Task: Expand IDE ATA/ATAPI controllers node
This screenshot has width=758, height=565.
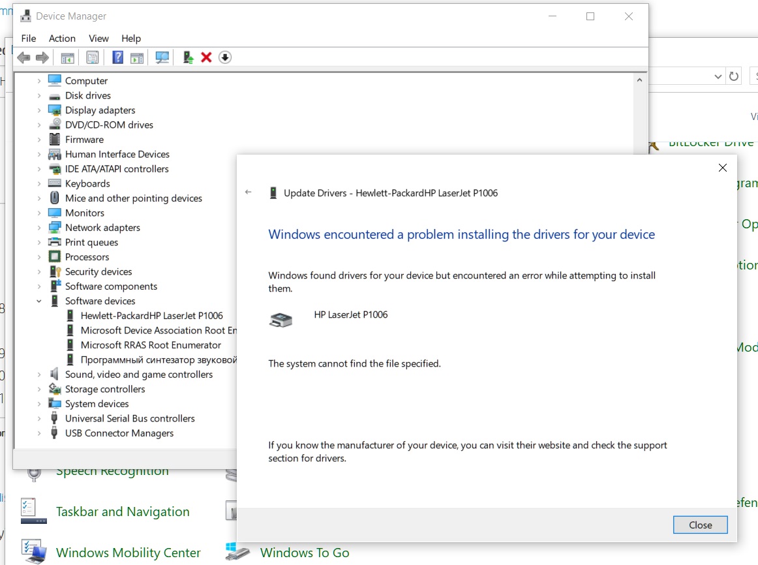Action: 39,169
